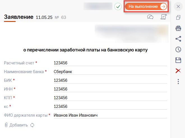This screenshot has width=185, height=138.
Task: Open change history clock icon
Action: (x=178, y=49)
